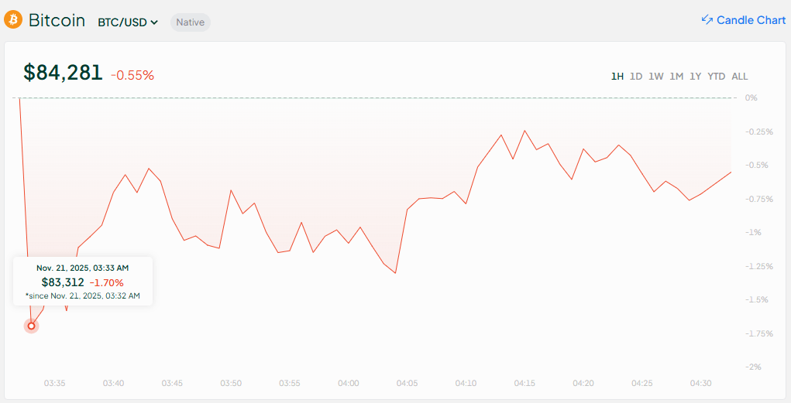
Task: Click the -0.55% price change value
Action: pos(132,75)
